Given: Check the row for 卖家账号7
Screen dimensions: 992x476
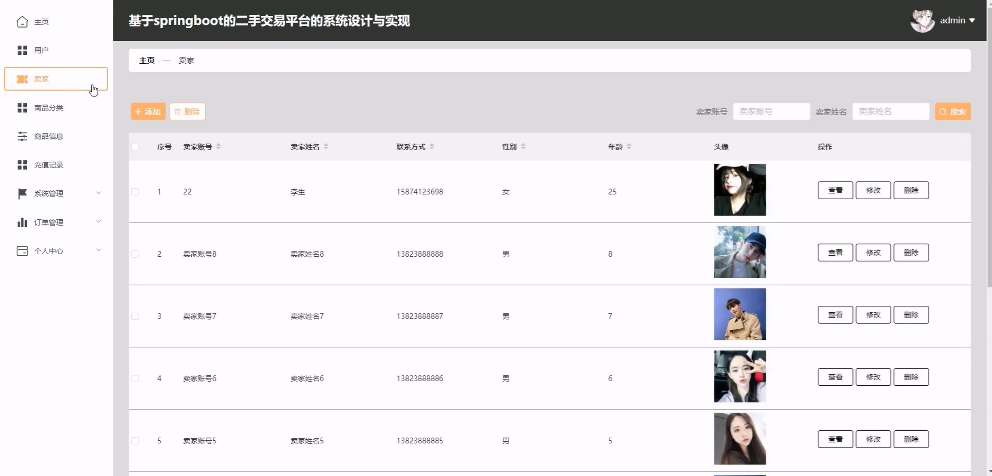Looking at the screenshot, I should coord(135,316).
